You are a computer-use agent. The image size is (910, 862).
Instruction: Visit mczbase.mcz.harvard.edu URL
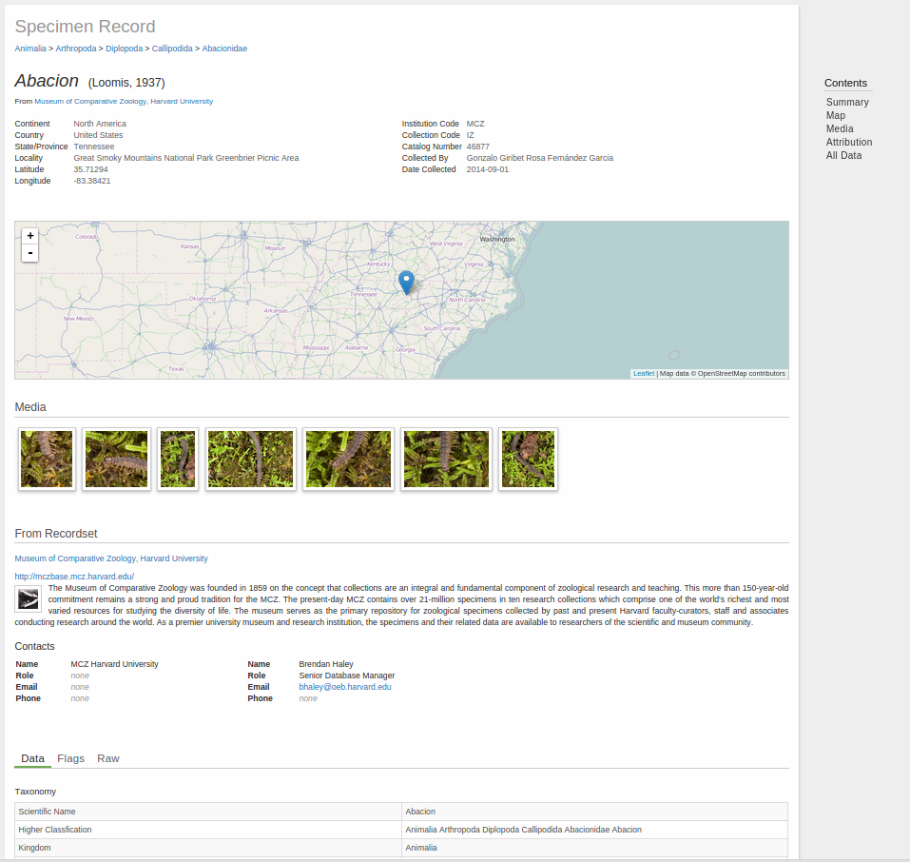74,577
